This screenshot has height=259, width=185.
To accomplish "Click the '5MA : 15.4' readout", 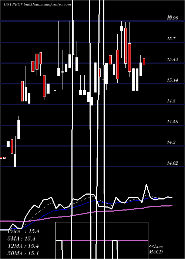I will (x=21, y=239).
